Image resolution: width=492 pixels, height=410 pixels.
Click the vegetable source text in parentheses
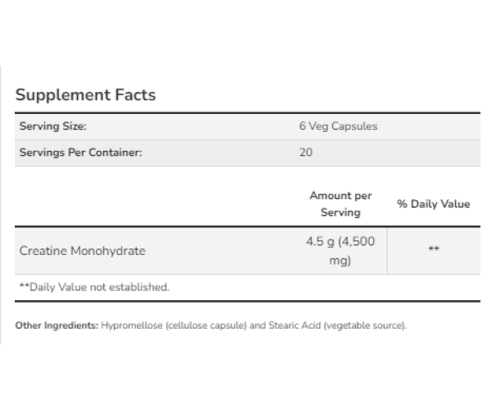click(364, 326)
